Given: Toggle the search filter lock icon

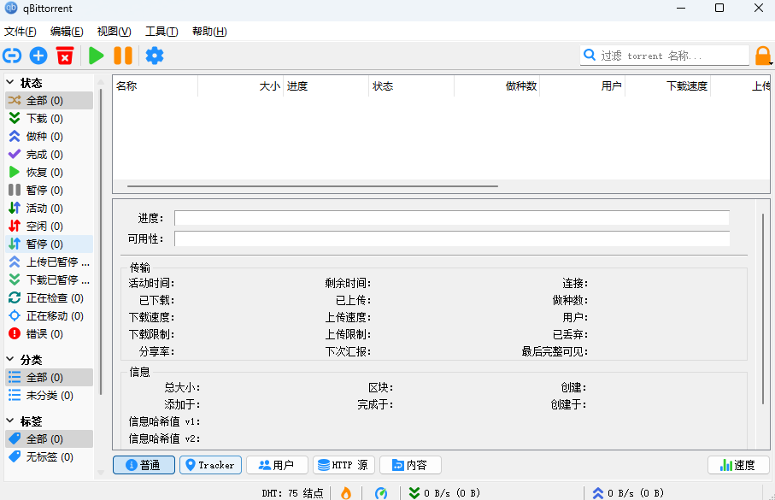Looking at the screenshot, I should [x=763, y=55].
